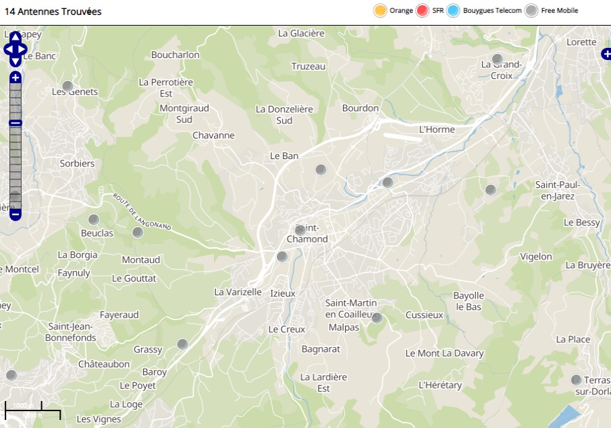Open the antenna marker south of Le Ban
Screen dimensions: 611x428
[321, 170]
